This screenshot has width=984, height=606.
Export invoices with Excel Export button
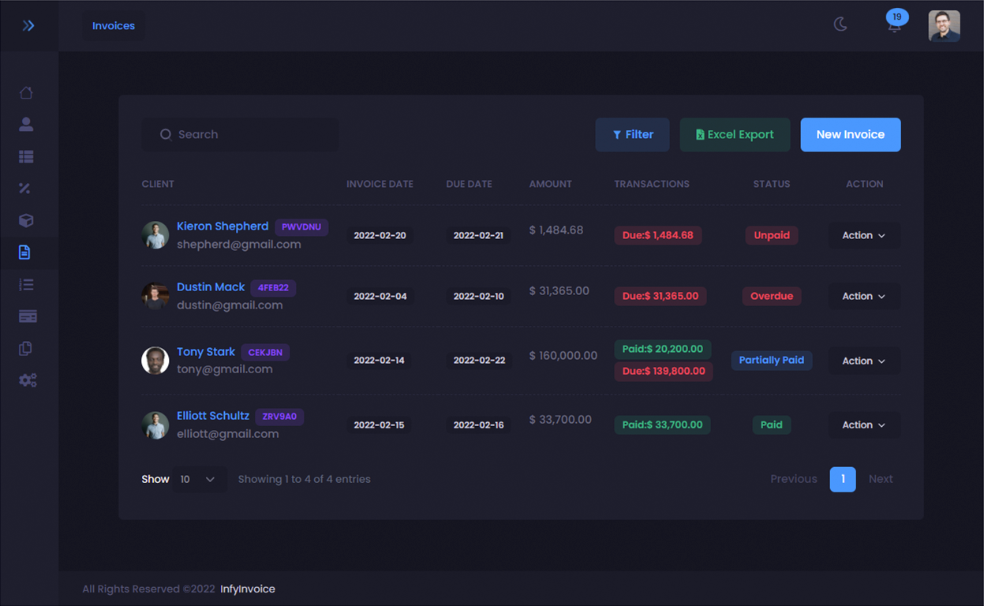coord(735,134)
